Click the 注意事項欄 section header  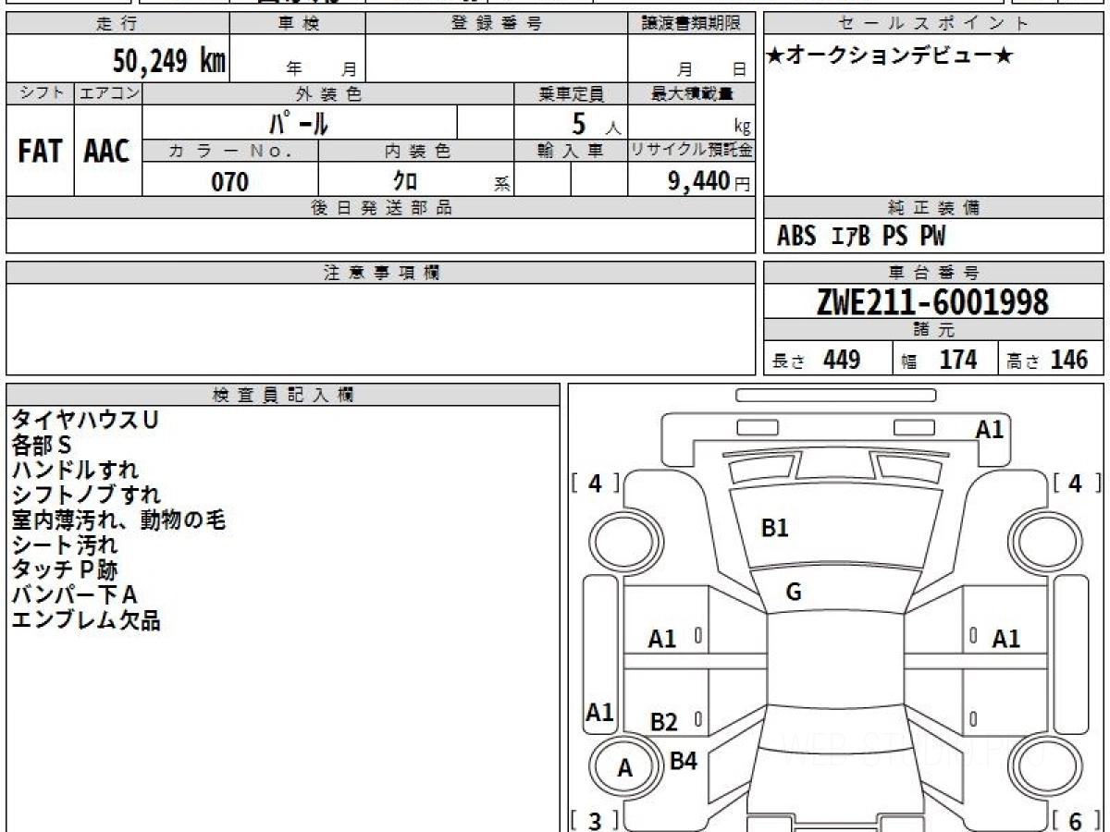tap(381, 273)
